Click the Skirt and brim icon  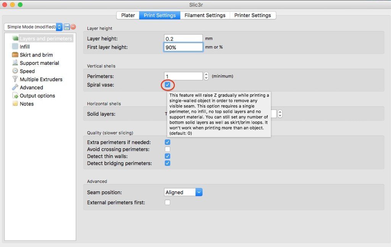pos(15,55)
